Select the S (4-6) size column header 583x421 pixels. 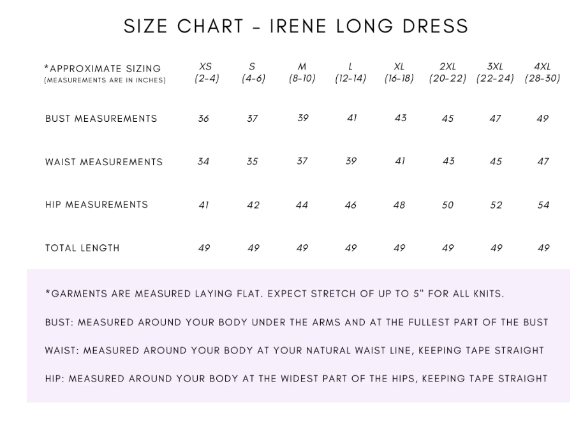pyautogui.click(x=253, y=73)
